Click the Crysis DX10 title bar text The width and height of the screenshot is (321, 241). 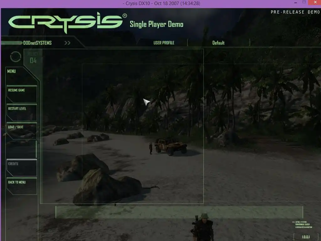tap(161, 3)
